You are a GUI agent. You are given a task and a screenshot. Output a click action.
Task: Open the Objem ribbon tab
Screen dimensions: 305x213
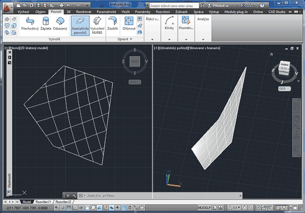[x=40, y=12]
